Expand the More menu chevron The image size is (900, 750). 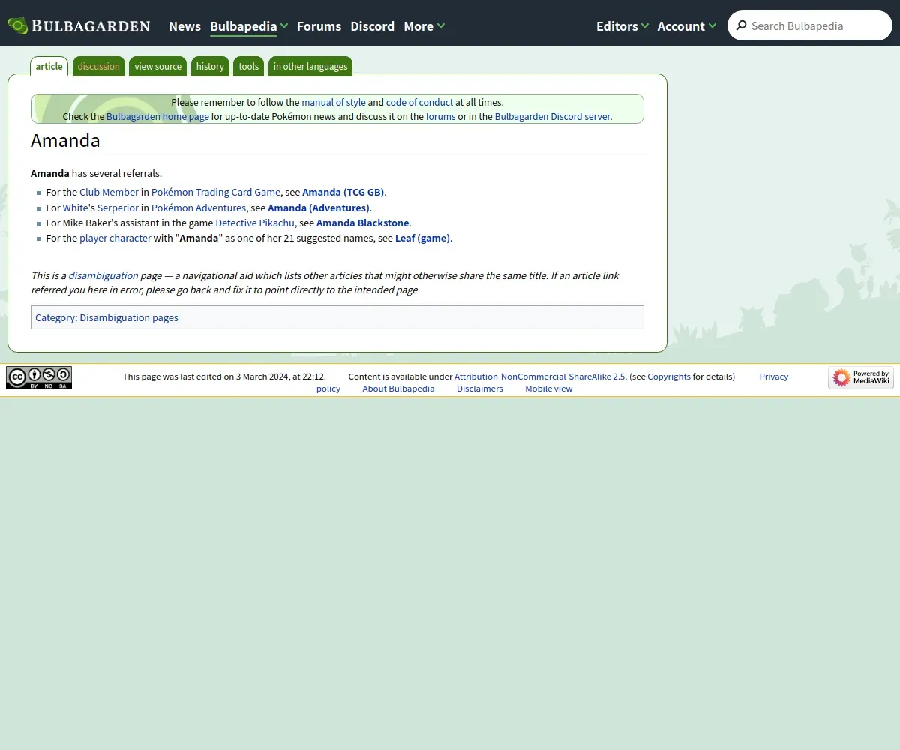pos(441,26)
